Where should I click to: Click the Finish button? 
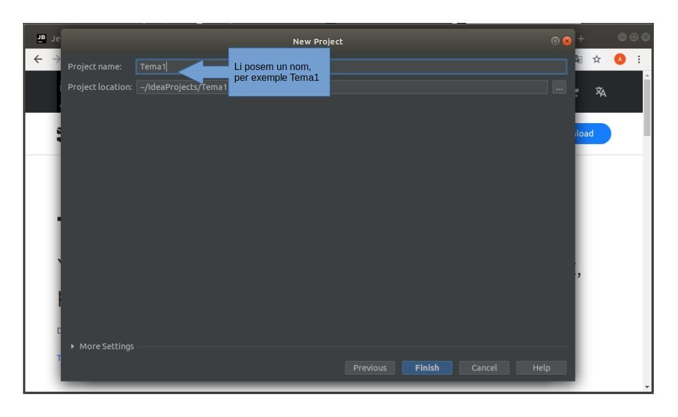click(x=427, y=368)
